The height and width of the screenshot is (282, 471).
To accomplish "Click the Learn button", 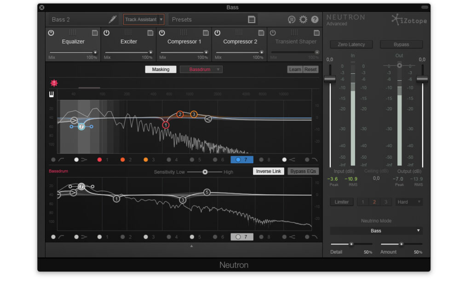I will pyautogui.click(x=295, y=69).
